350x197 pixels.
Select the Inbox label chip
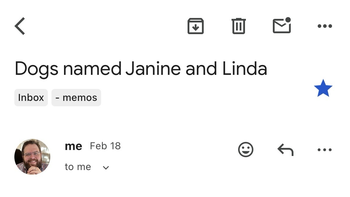tap(31, 98)
